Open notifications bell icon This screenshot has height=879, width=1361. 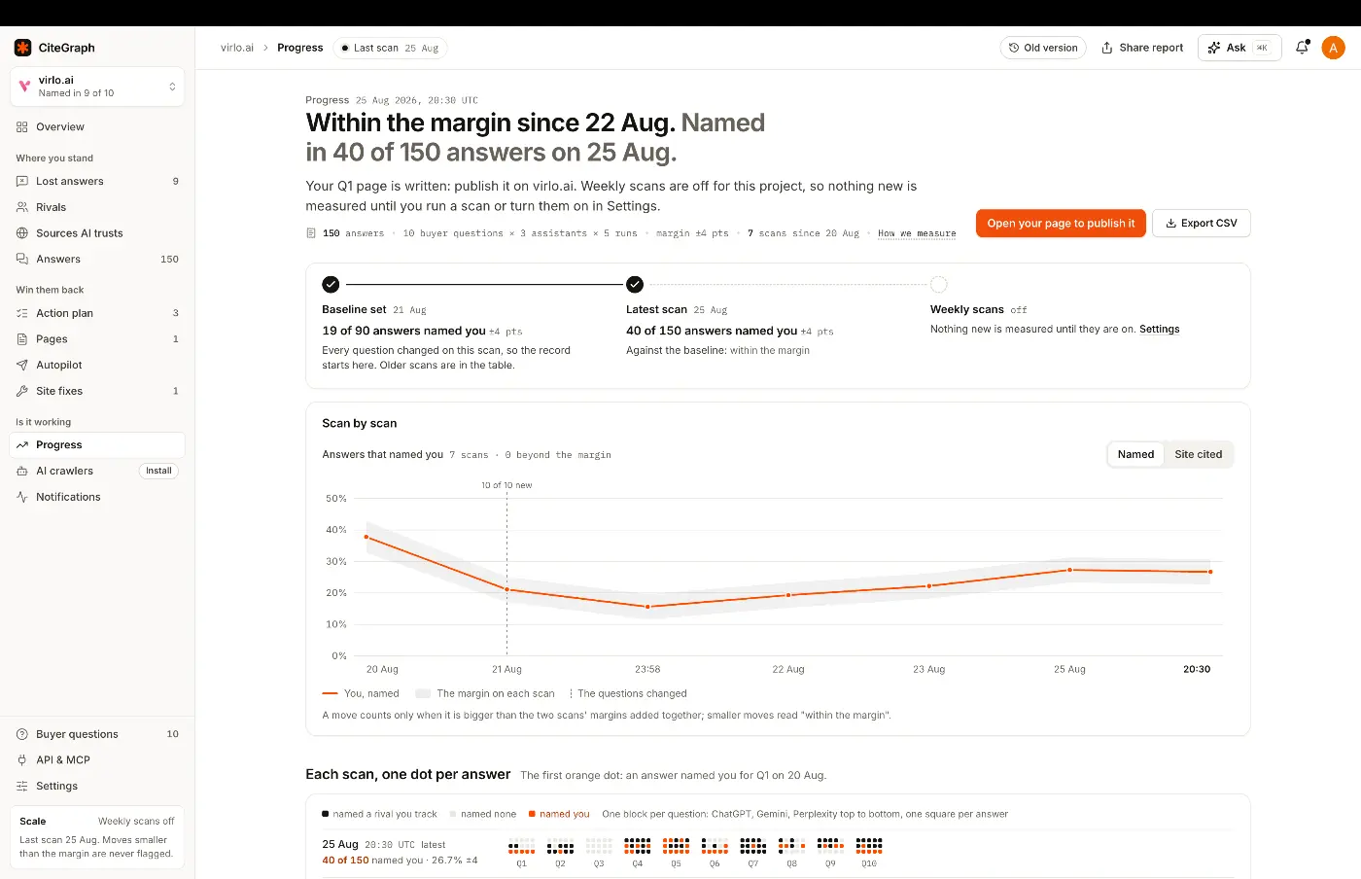click(x=1302, y=48)
